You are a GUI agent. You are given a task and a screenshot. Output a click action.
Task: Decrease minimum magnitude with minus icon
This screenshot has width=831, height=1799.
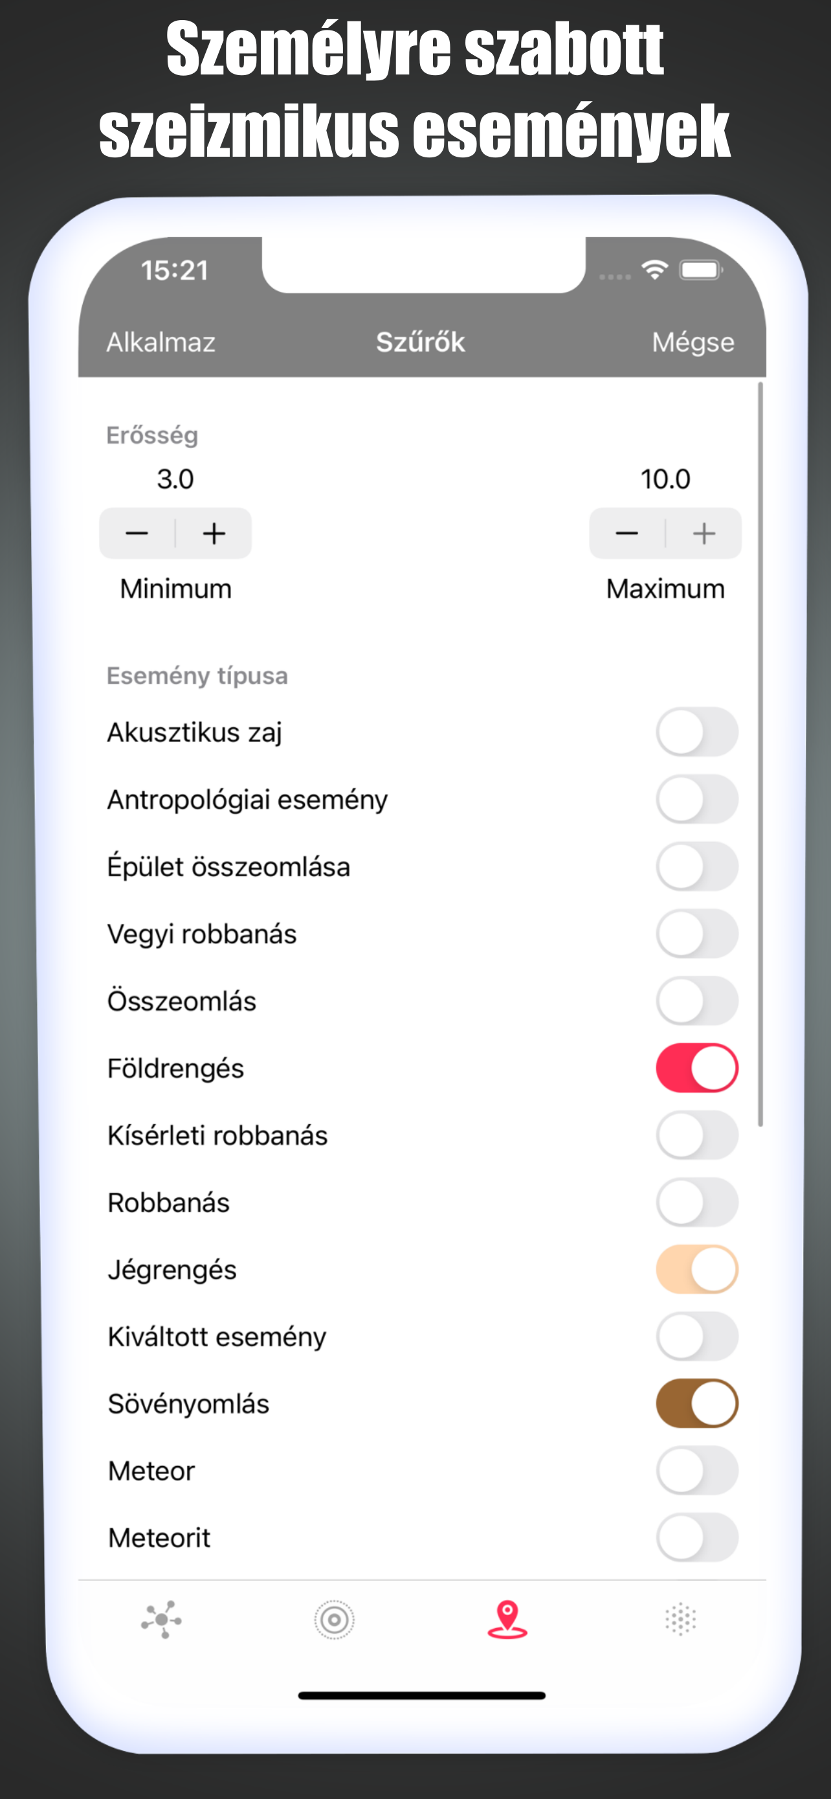[137, 534]
